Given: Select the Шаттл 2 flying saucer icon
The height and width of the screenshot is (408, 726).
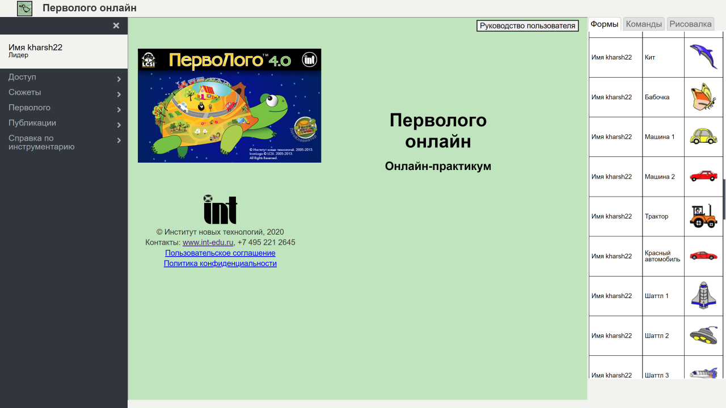Looking at the screenshot, I should tap(703, 335).
